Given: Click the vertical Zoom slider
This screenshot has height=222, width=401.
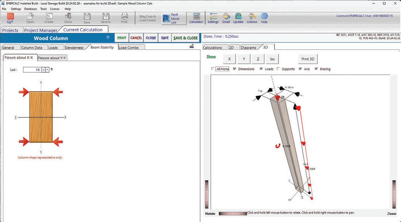Looking at the screenshot, I should (x=394, y=194).
